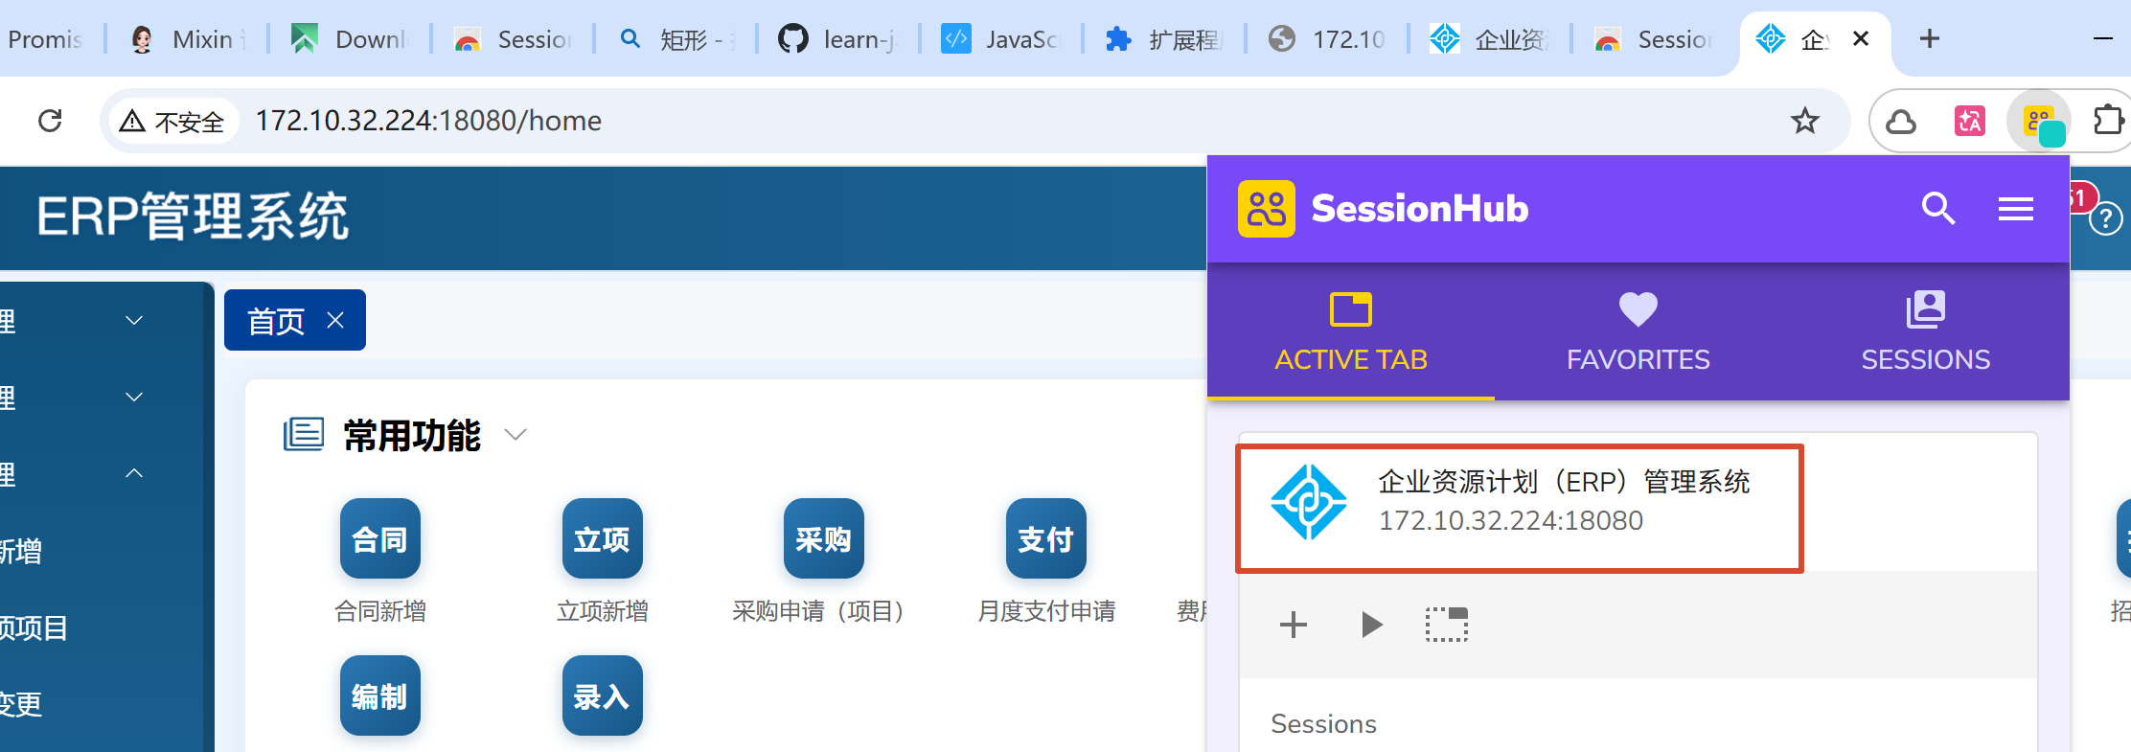Click the play icon in SessionHub panel

coord(1371,625)
